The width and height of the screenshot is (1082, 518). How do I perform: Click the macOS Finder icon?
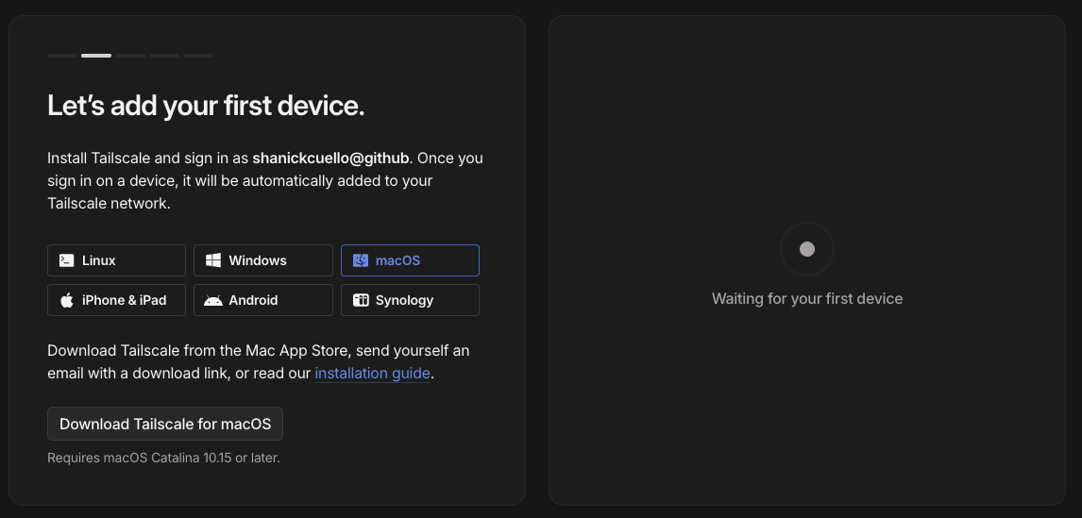(360, 260)
